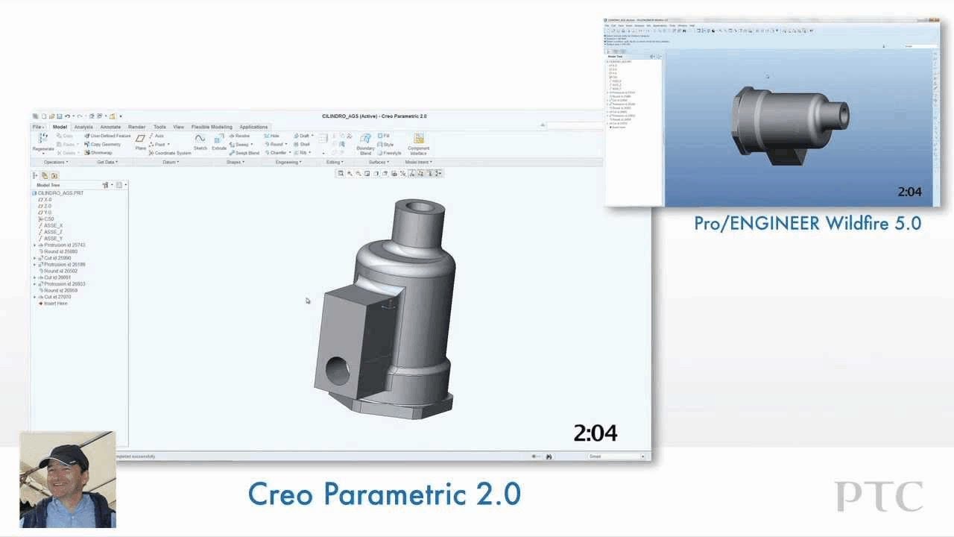Click User-Defined Feature in Get Data
This screenshot has width=954, height=537.
pos(108,136)
